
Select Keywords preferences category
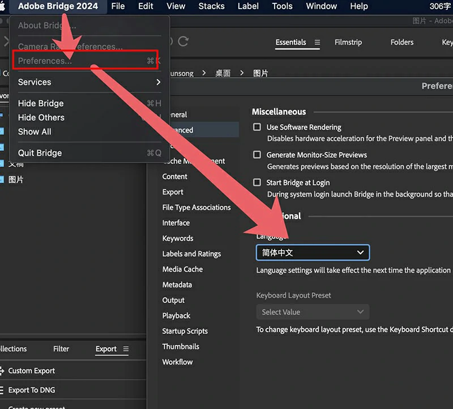tap(178, 238)
